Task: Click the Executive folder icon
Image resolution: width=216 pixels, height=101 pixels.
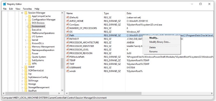Action: [29, 30]
